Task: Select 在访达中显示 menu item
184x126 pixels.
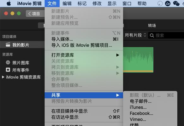Action: pyautogui.click(x=84, y=117)
